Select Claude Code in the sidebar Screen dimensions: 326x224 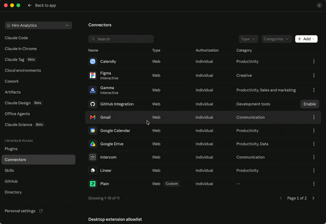pos(16,38)
